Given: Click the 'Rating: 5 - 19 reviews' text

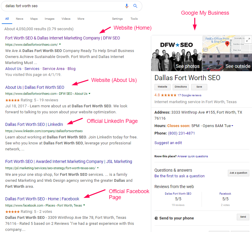Looking at the screenshot, I should pyautogui.click(x=39, y=100).
